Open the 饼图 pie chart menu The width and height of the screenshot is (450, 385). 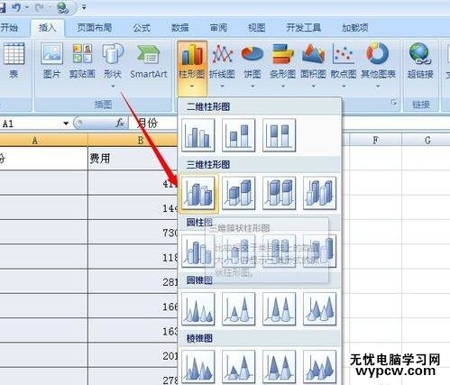253,67
